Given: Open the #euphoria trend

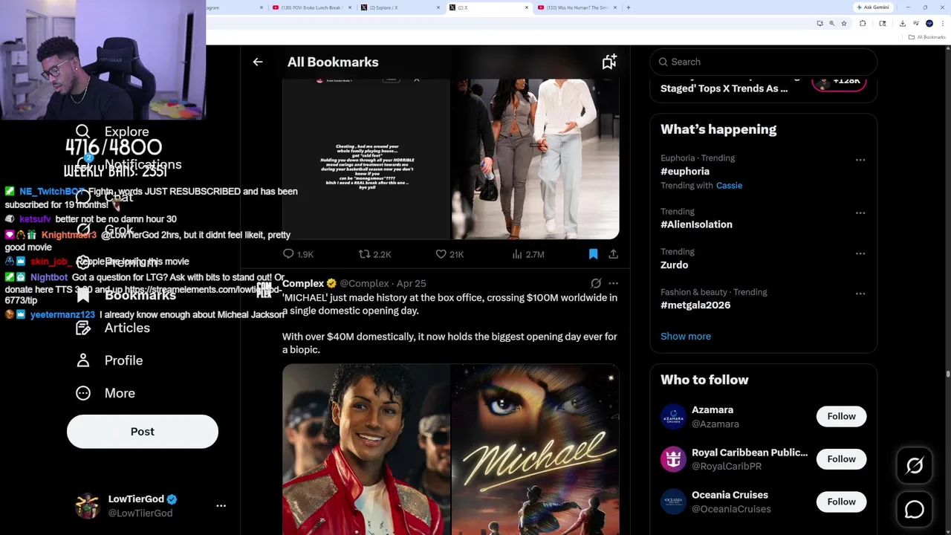Looking at the screenshot, I should pos(685,172).
